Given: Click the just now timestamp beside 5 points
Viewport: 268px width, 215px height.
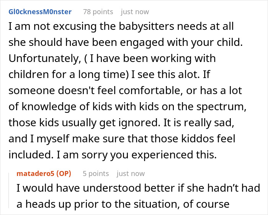Looking at the screenshot, I should click(131, 174).
